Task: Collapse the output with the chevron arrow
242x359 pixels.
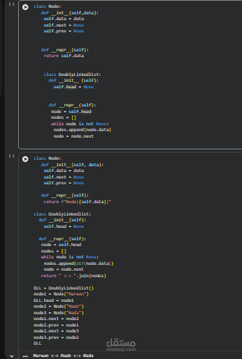Action: coord(12,356)
